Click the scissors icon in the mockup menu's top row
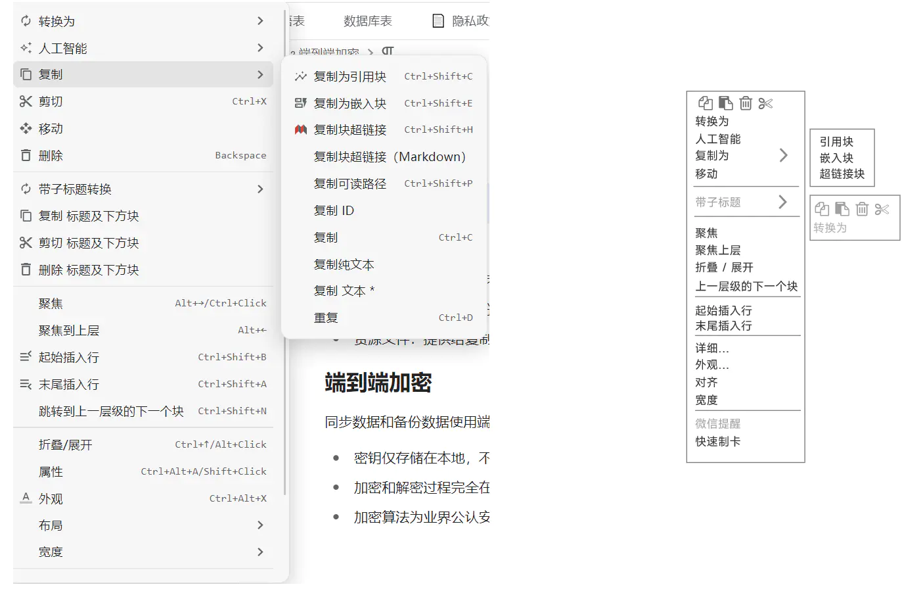This screenshot has width=923, height=595. pyautogui.click(x=765, y=103)
